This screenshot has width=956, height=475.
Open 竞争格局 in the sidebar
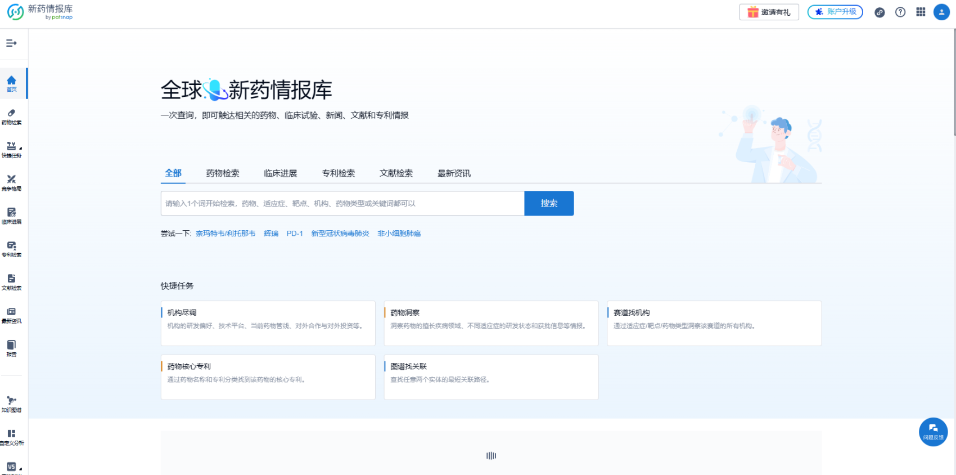coord(11,183)
